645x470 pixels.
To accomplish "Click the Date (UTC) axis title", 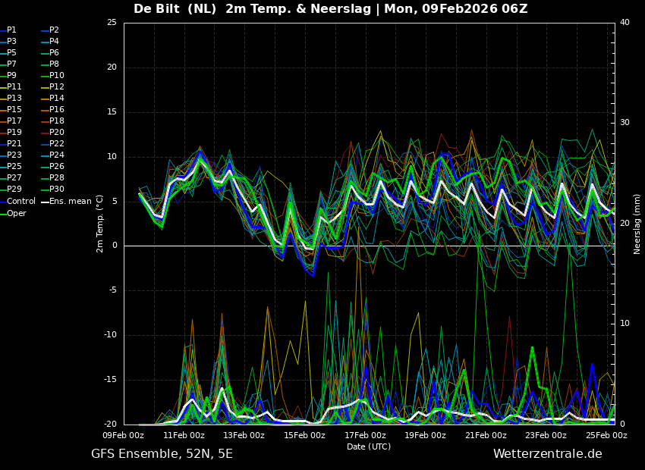I will click(369, 446).
